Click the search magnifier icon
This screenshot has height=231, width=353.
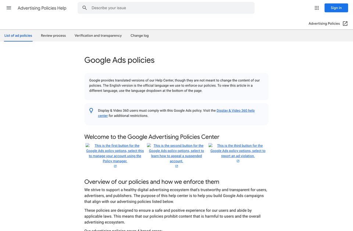point(85,8)
